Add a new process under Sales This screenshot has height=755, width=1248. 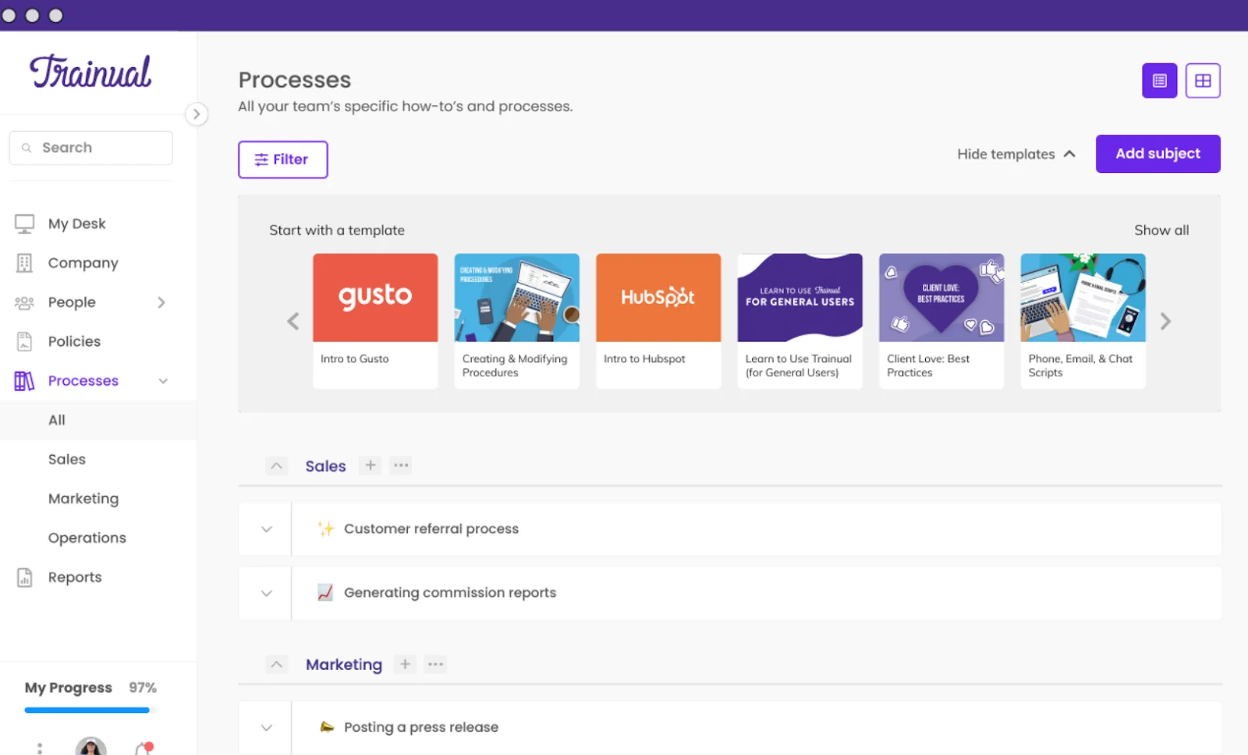point(370,465)
